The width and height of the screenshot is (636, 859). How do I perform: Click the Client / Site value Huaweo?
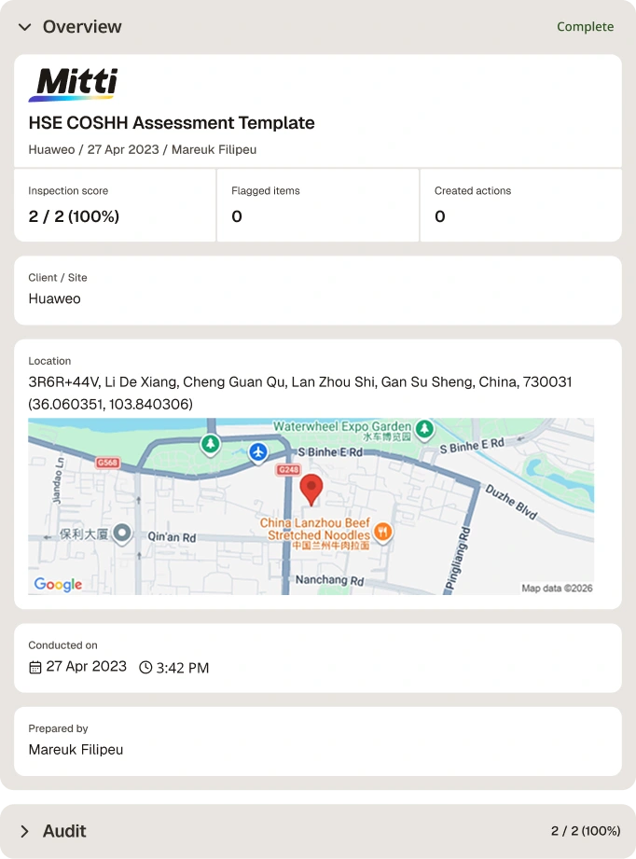pyautogui.click(x=55, y=298)
